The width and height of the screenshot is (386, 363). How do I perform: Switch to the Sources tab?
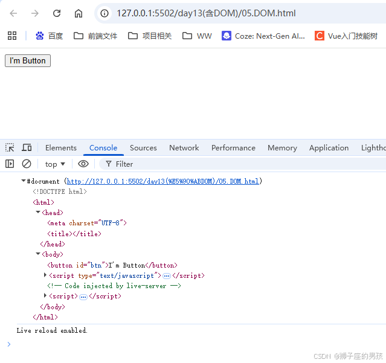click(143, 147)
